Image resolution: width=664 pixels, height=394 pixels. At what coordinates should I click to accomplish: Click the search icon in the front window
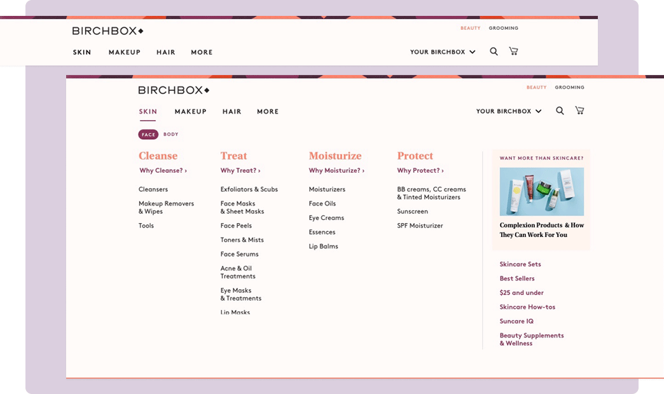coord(560,111)
